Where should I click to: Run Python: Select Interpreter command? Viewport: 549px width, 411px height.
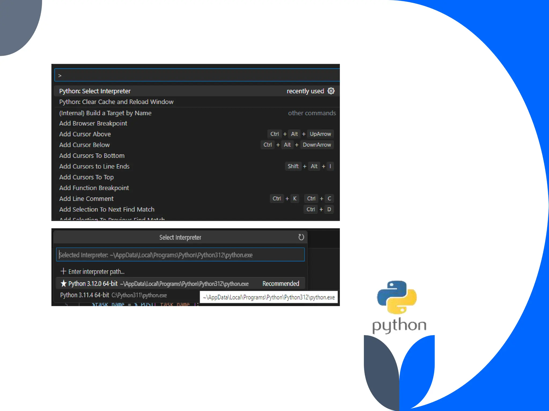point(95,91)
